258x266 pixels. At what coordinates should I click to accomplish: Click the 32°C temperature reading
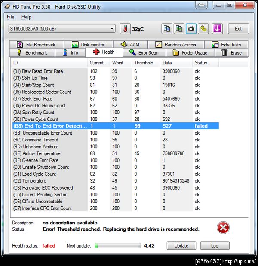click(x=138, y=29)
